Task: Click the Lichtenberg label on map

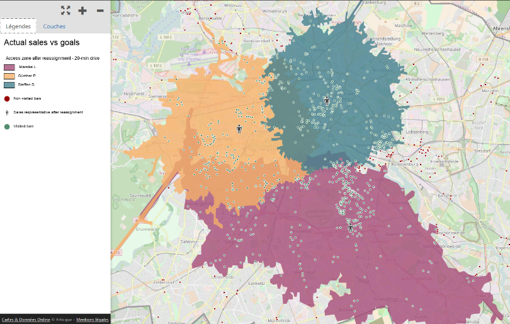Action: (417, 132)
